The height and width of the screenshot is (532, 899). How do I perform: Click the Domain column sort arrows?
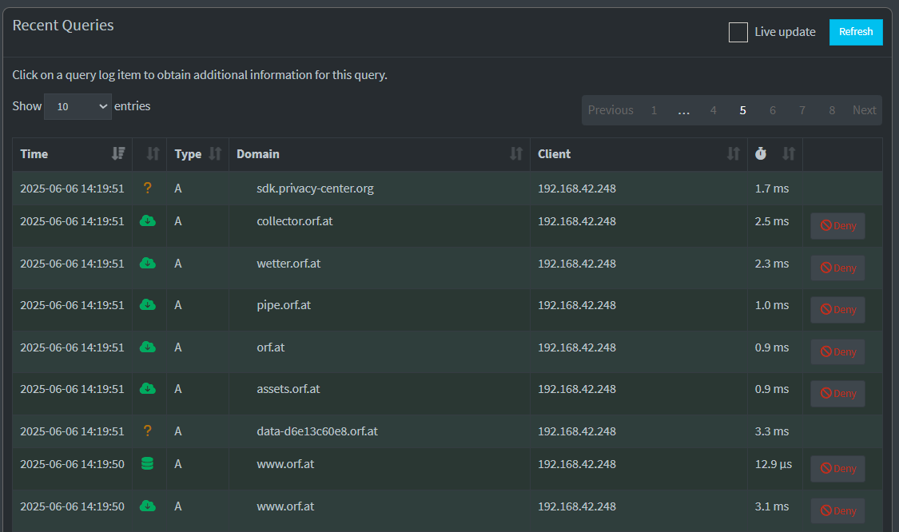coord(516,154)
